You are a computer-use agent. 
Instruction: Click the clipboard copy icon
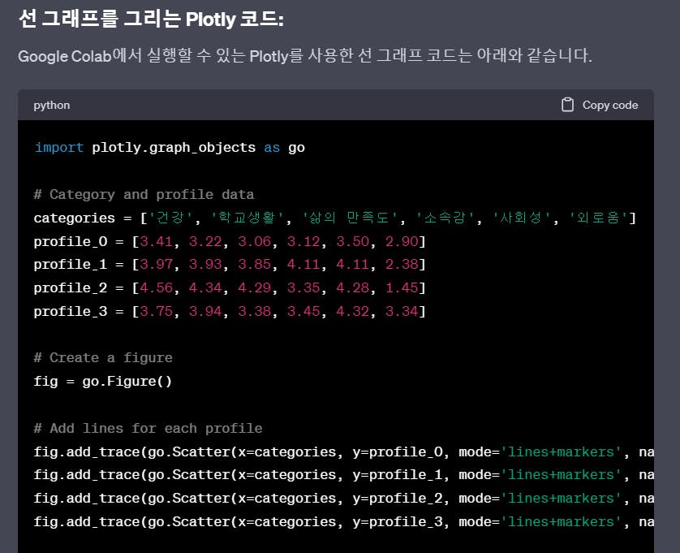[x=567, y=105]
